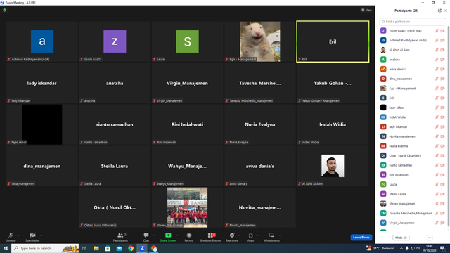The width and height of the screenshot is (450, 253).
Task: Click Nuria Evalyna's mute icon in list
Action: 437,146
